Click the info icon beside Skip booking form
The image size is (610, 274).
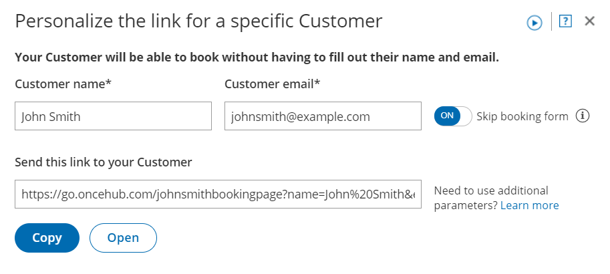point(583,116)
